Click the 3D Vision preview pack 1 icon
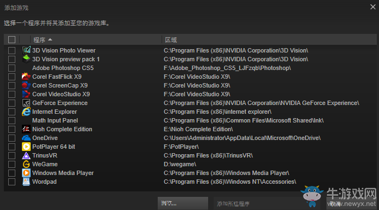 [26, 59]
